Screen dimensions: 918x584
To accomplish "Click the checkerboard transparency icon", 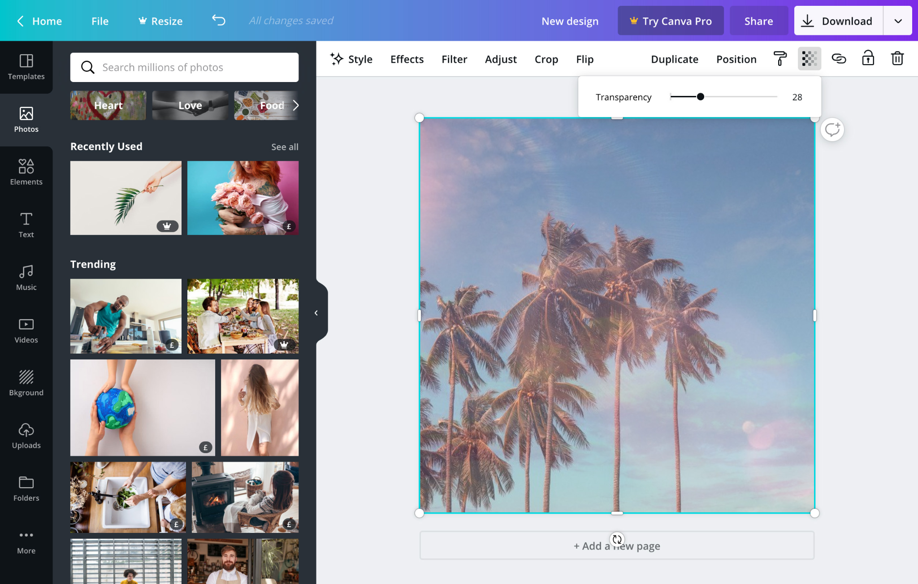I will click(x=810, y=59).
